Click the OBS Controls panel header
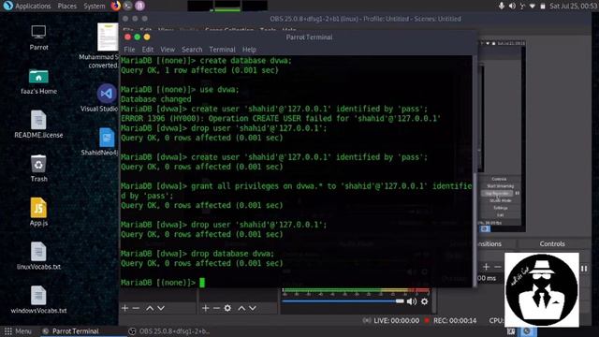 (552, 243)
